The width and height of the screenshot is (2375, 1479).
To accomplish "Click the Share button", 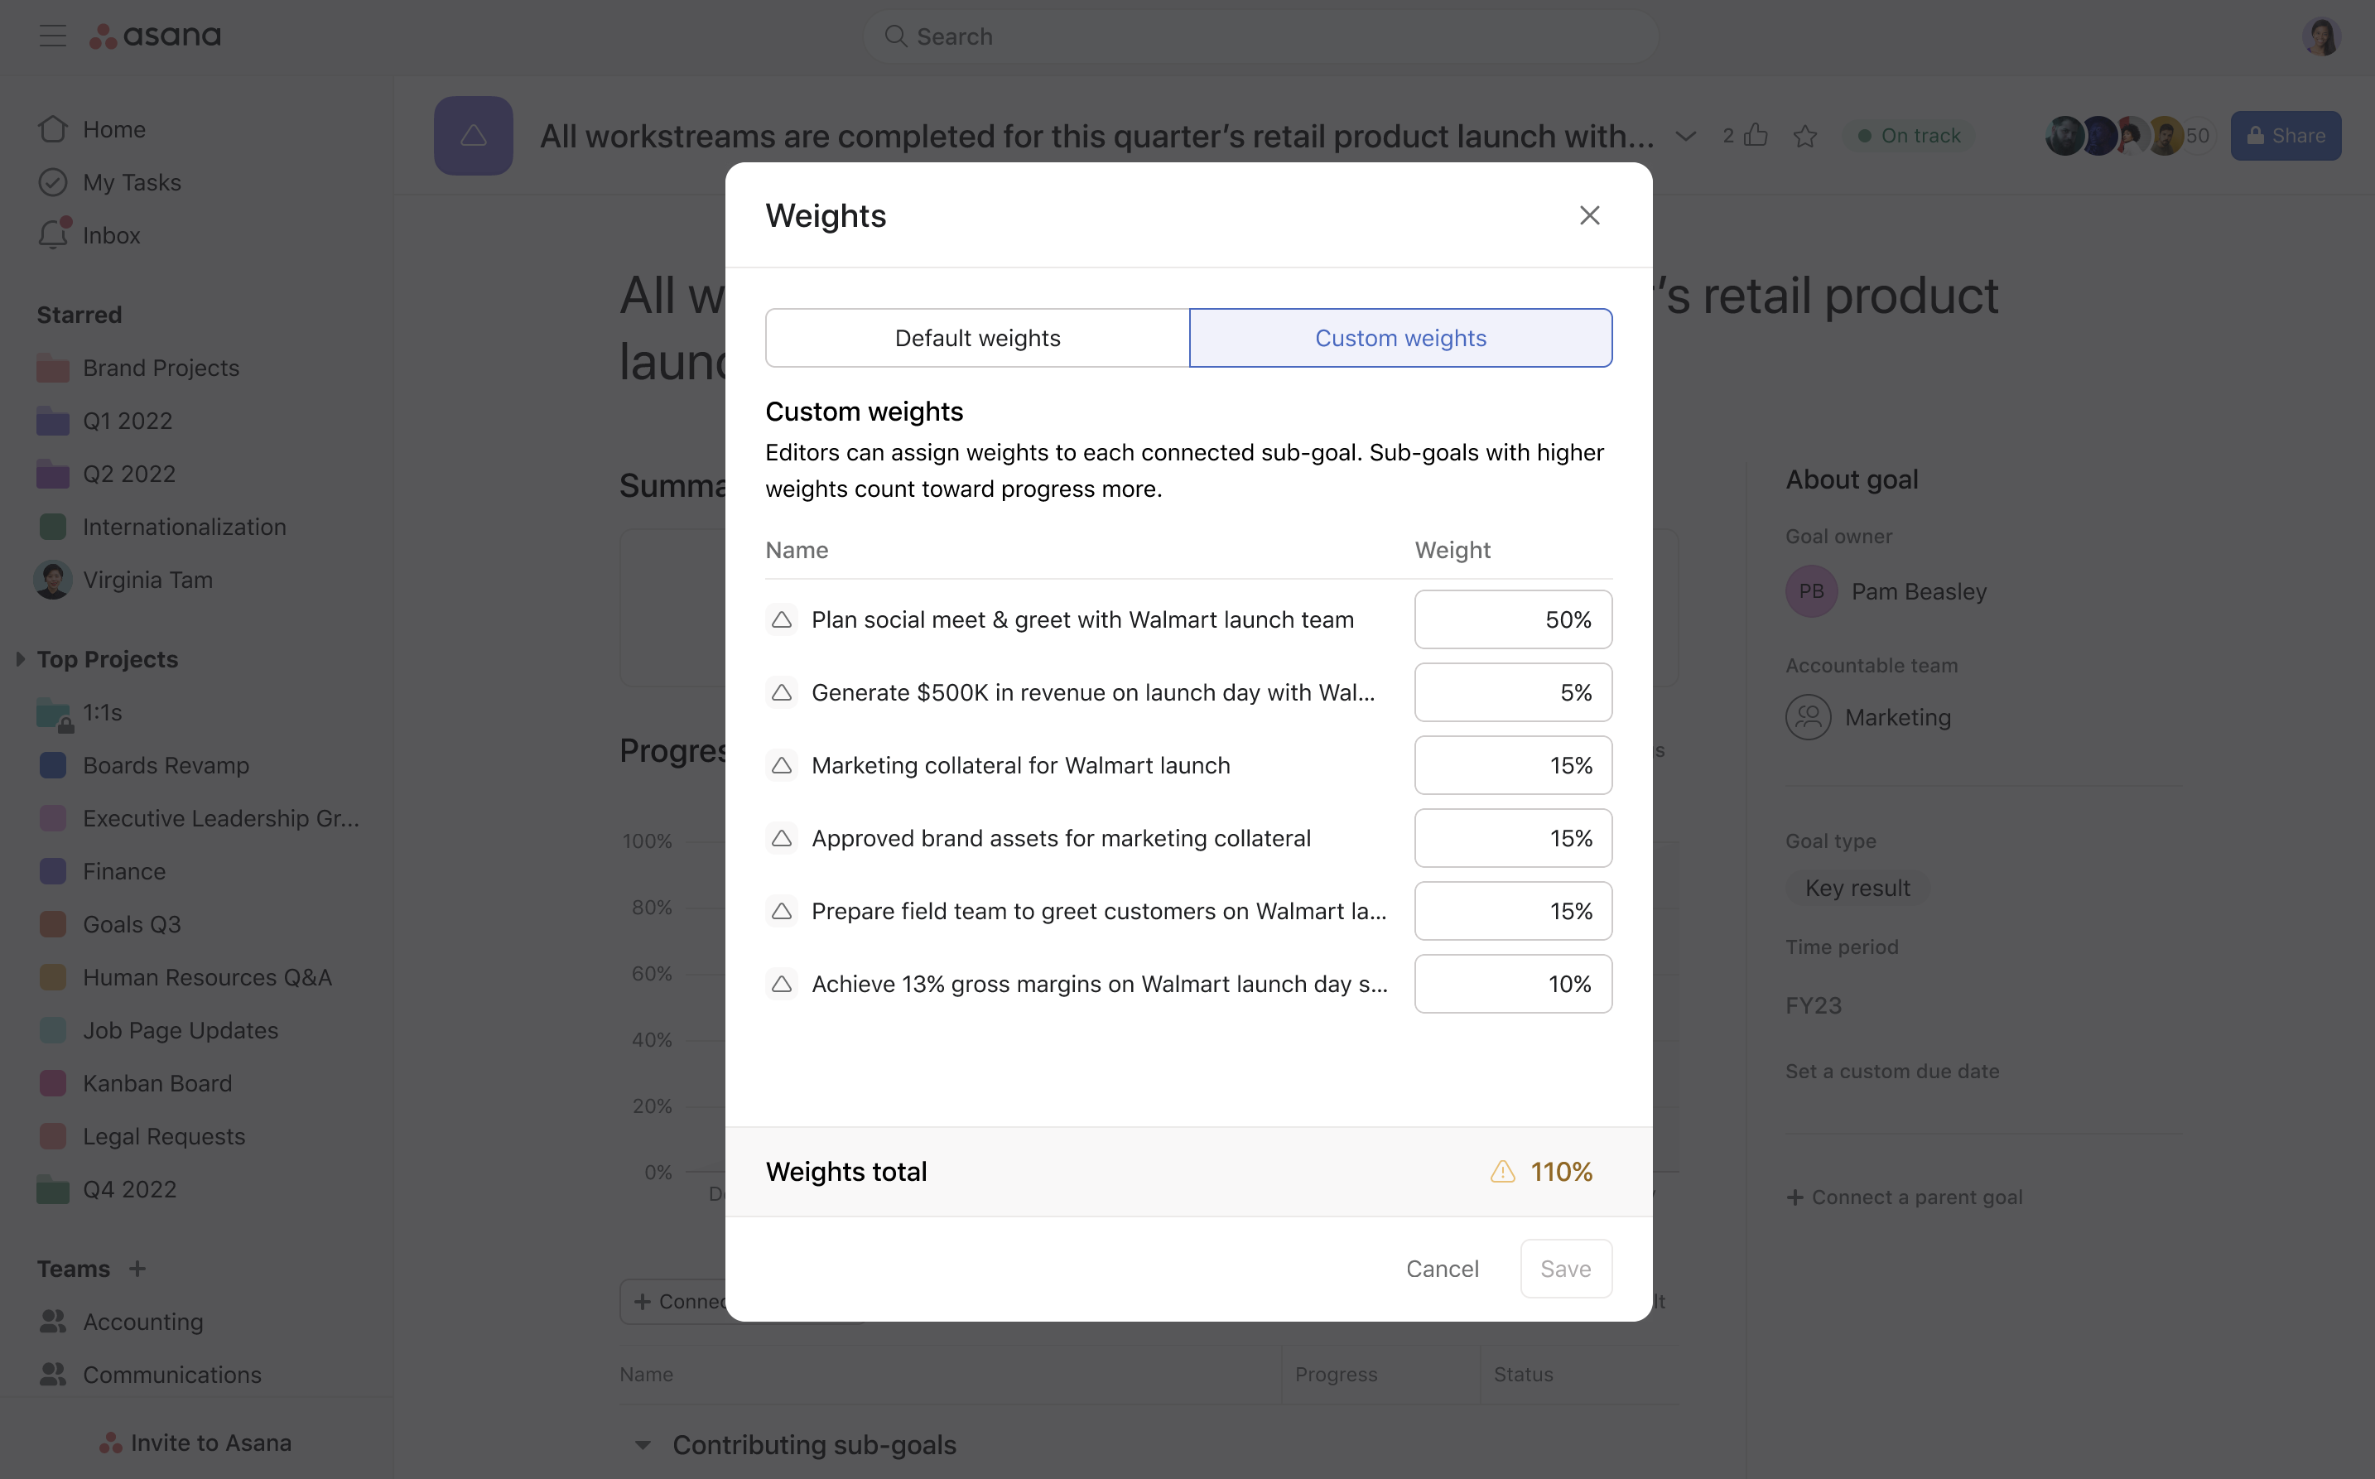I will pyautogui.click(x=2285, y=135).
